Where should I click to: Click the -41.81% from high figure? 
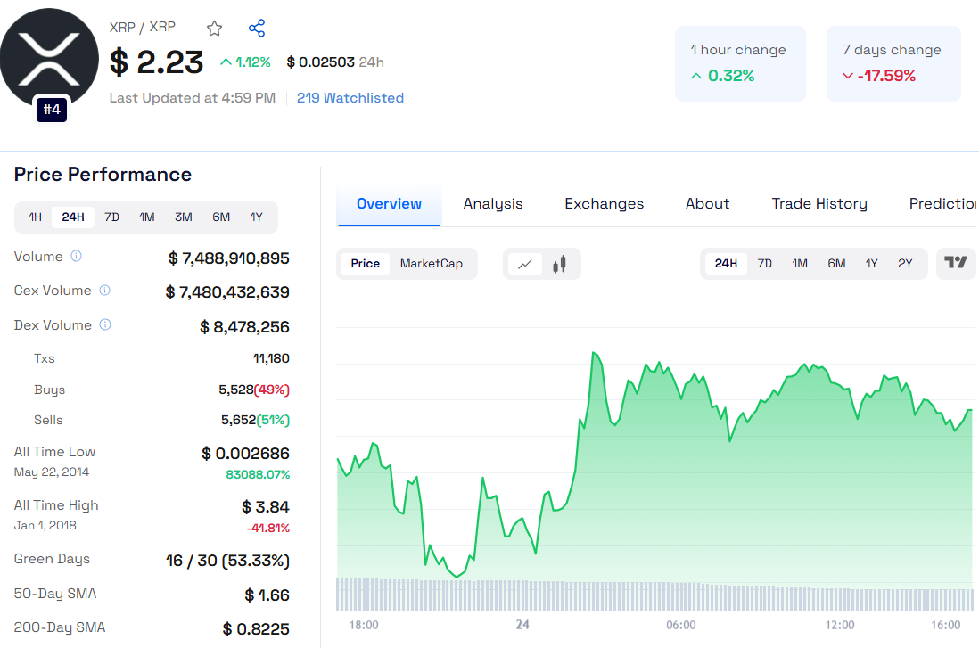pos(267,529)
